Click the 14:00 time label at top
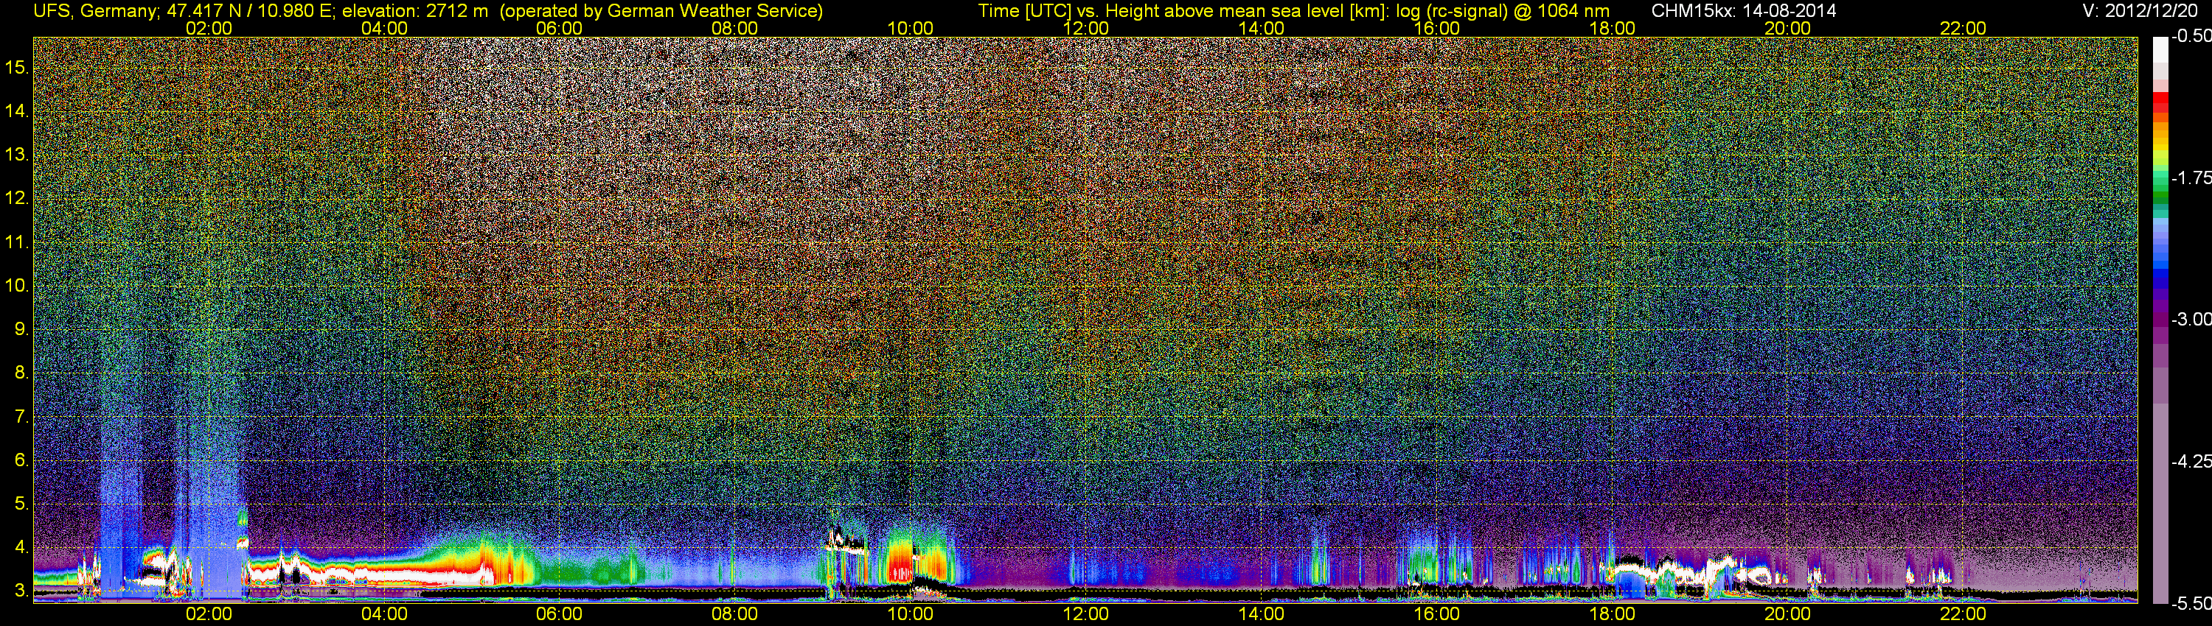2212x626 pixels. [1262, 28]
